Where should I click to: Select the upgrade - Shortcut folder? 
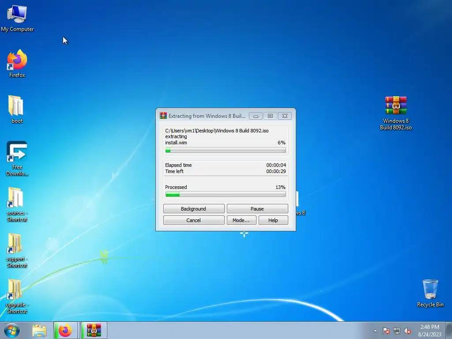pos(17,296)
